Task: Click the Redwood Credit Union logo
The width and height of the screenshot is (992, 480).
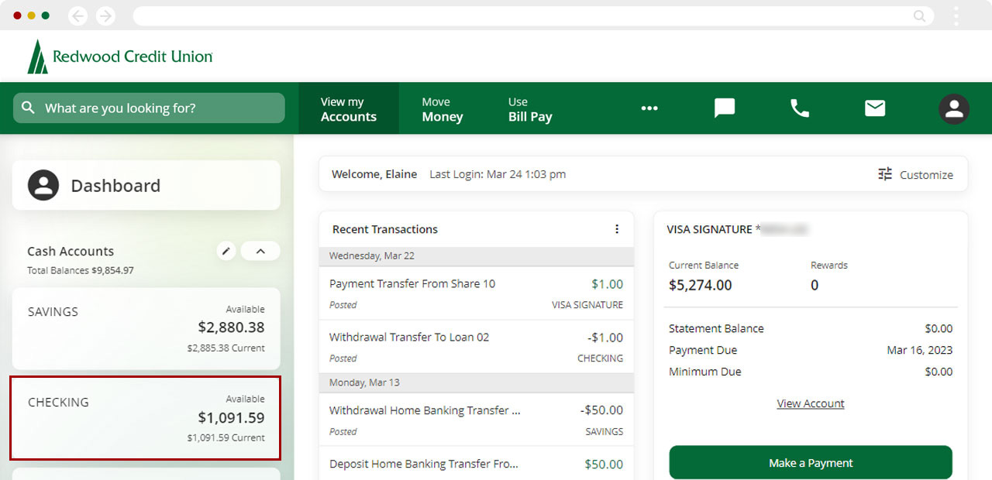Action: pyautogui.click(x=120, y=57)
